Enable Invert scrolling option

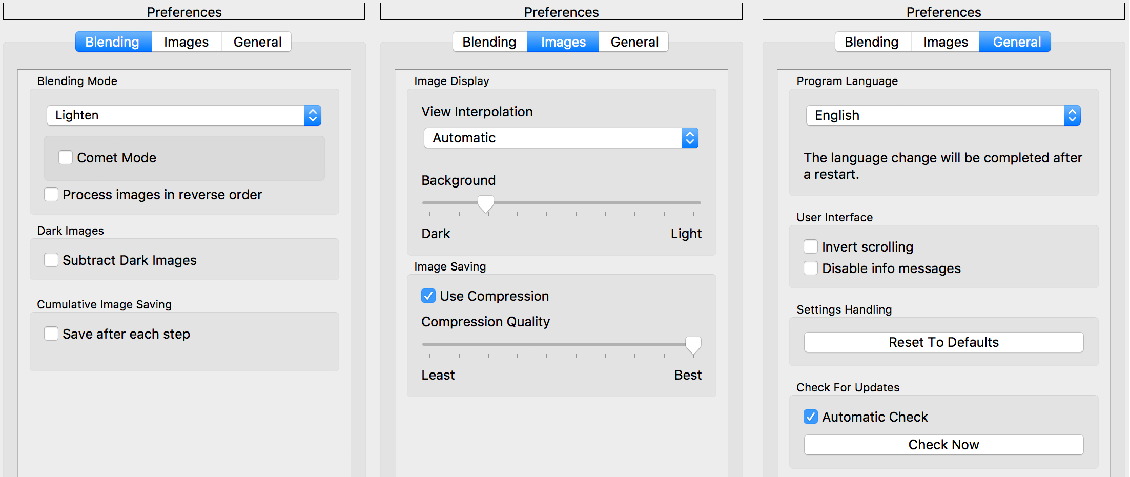tap(811, 247)
